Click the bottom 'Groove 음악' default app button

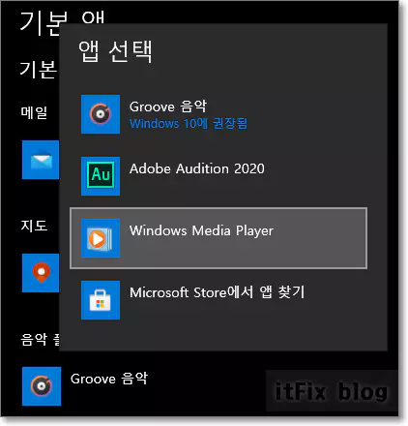coord(85,386)
